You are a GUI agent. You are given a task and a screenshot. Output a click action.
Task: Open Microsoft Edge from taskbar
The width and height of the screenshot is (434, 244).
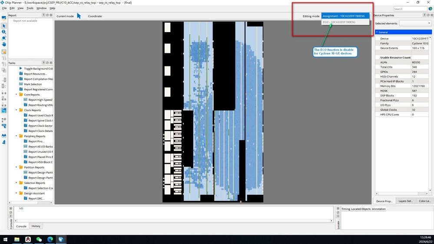click(50, 239)
